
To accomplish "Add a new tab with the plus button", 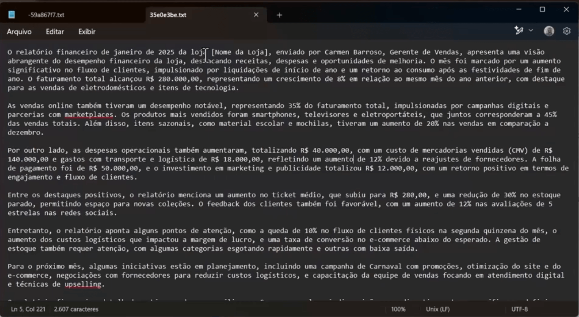I will click(279, 15).
